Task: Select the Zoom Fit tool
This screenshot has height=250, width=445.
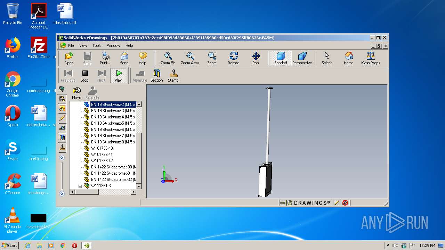Action: [x=168, y=58]
